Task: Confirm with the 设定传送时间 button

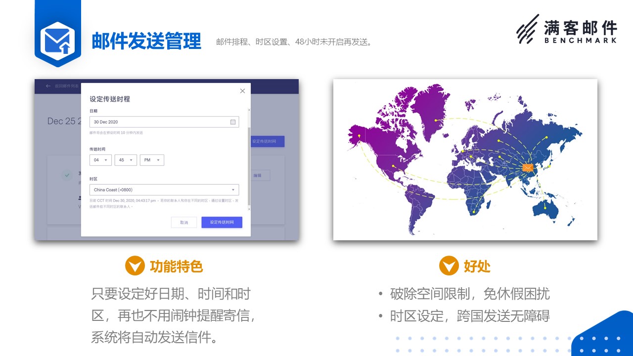Action: (x=222, y=222)
